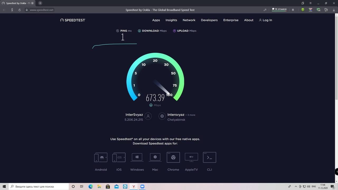Click the PING ms label

[x=126, y=31]
